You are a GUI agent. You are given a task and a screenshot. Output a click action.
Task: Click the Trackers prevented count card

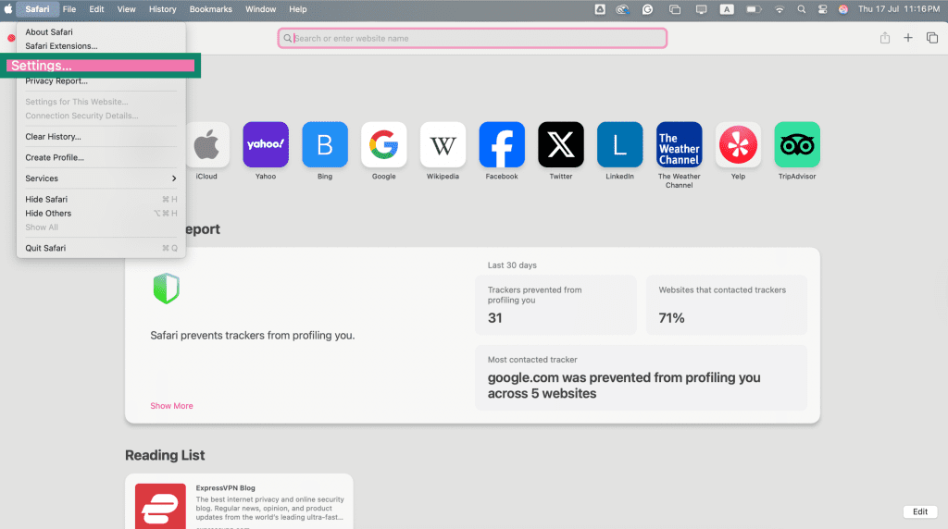pyautogui.click(x=555, y=305)
